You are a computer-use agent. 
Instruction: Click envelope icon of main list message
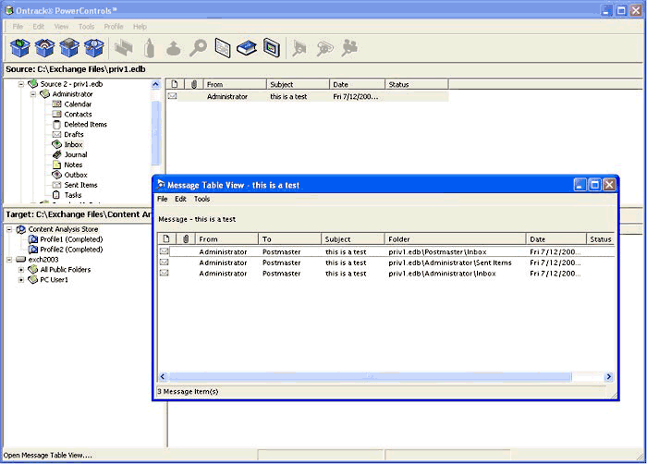click(173, 96)
